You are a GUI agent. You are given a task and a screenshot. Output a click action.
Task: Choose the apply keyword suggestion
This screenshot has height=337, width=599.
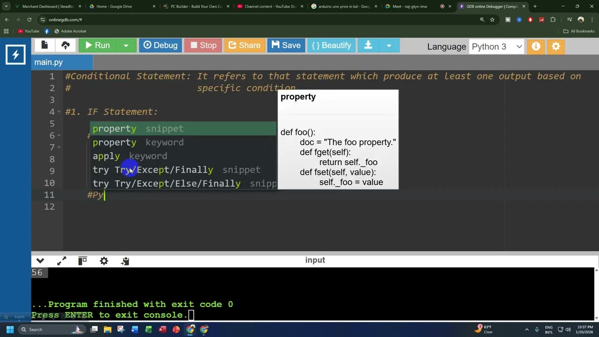click(x=183, y=156)
